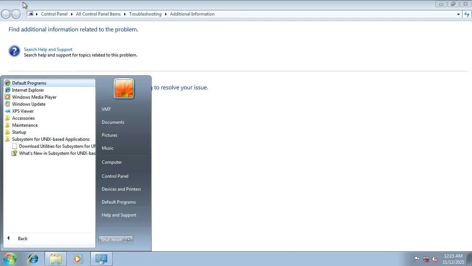Open the address bar history dropdown
Viewport: 472px width, 266px height.
458,14
